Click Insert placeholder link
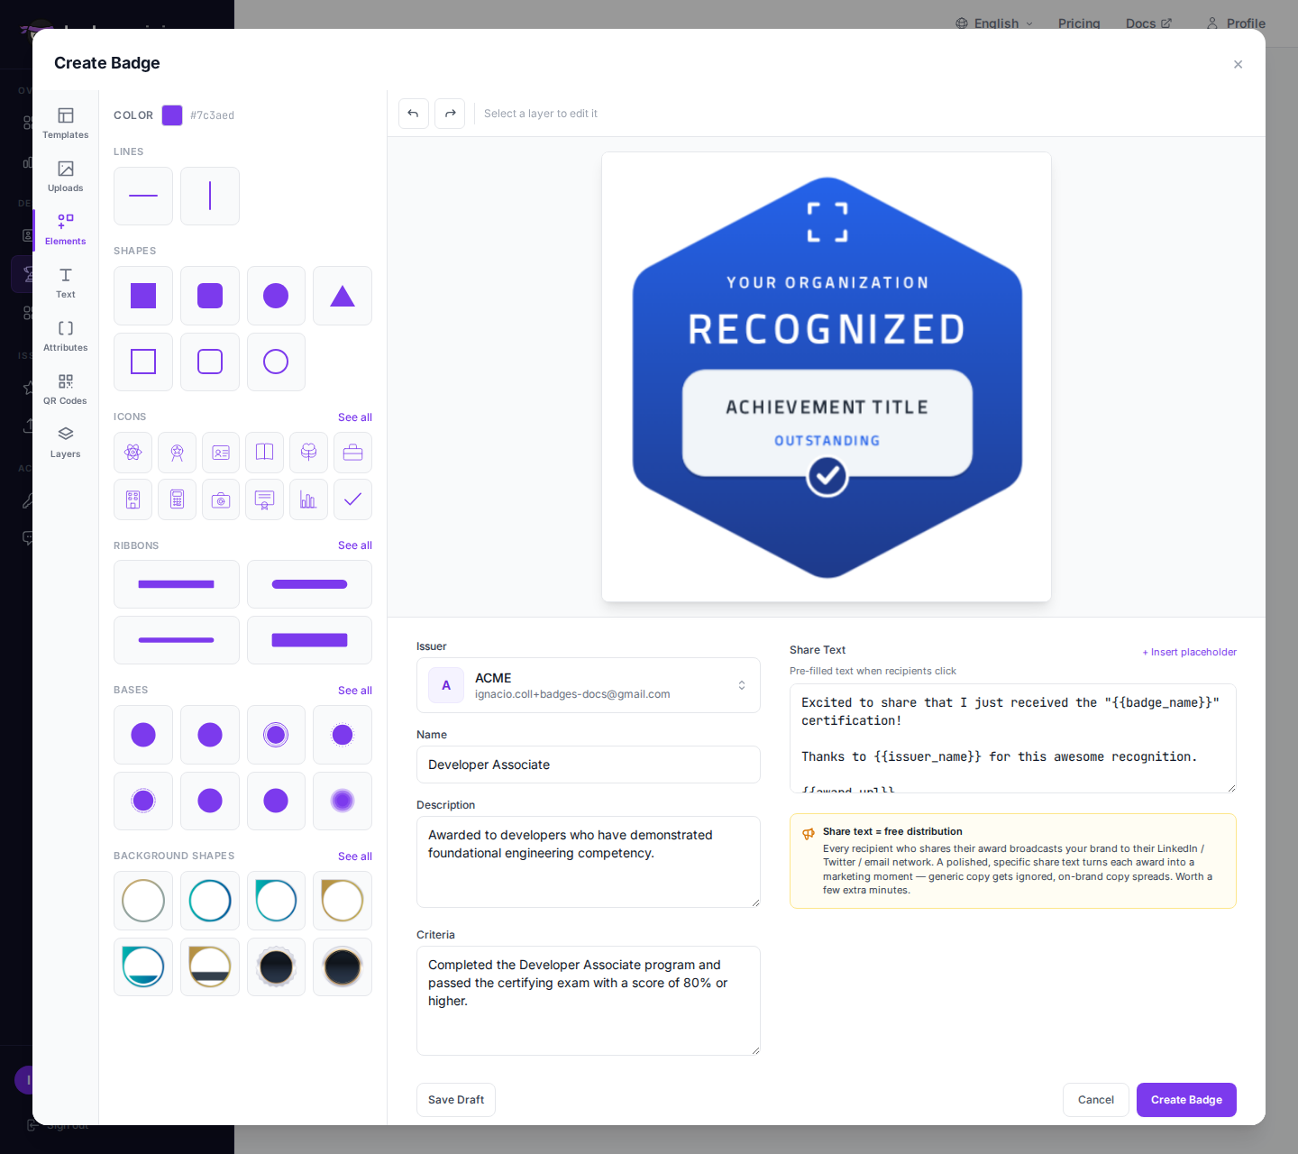 [1190, 652]
